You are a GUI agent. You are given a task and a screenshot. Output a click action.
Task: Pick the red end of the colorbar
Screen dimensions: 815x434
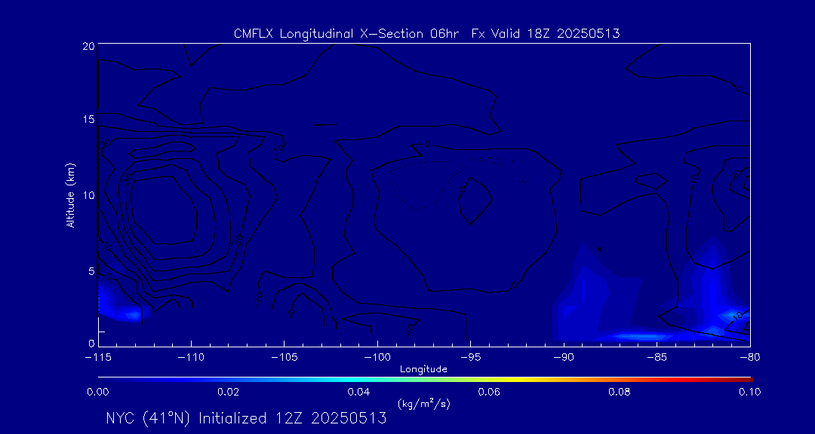pyautogui.click(x=746, y=378)
